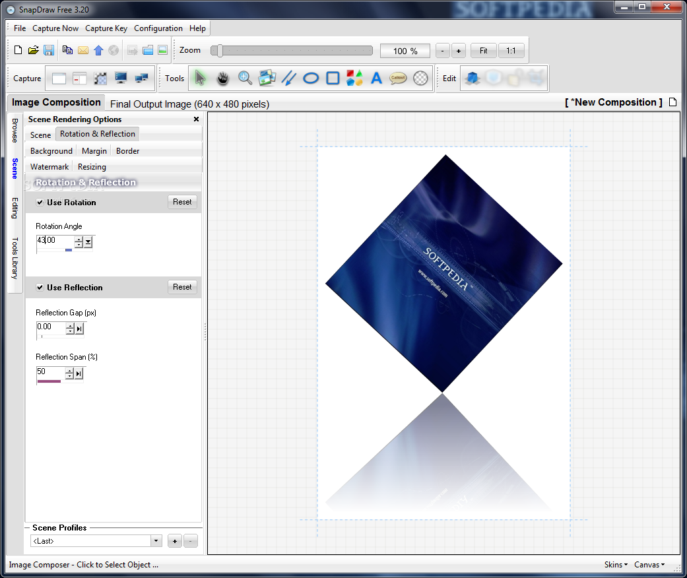The height and width of the screenshot is (578, 687).
Task: Open the colorful shapes tool
Action: (x=354, y=78)
